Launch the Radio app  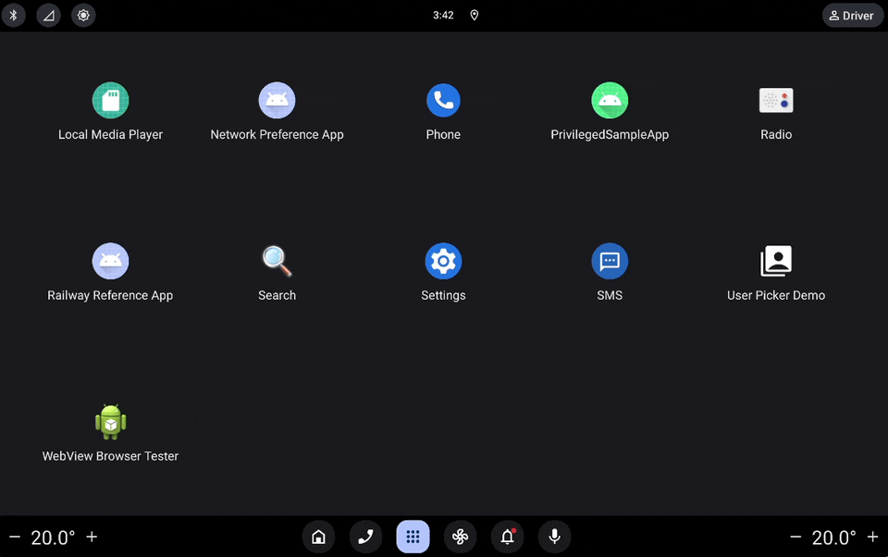pos(776,100)
